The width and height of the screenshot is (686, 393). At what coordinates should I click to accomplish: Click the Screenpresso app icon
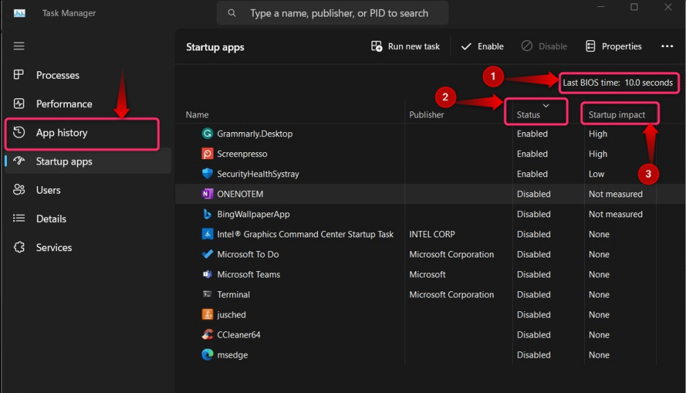207,154
